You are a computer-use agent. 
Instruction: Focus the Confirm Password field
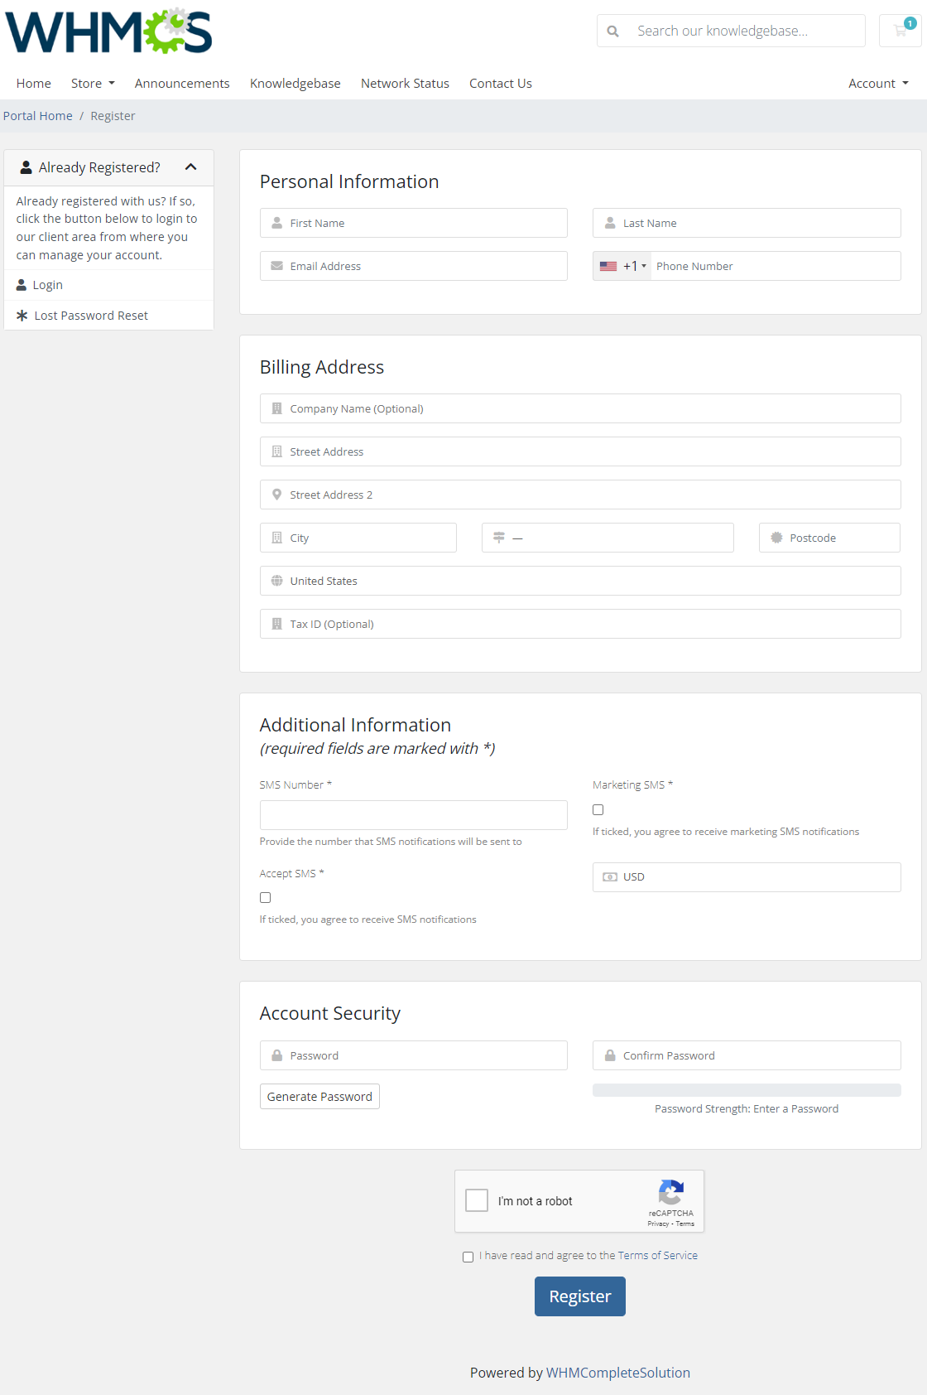[747, 1055]
